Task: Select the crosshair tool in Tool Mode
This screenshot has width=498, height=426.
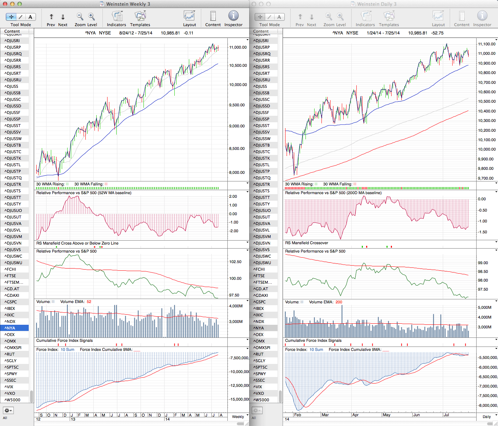Action: coord(11,17)
